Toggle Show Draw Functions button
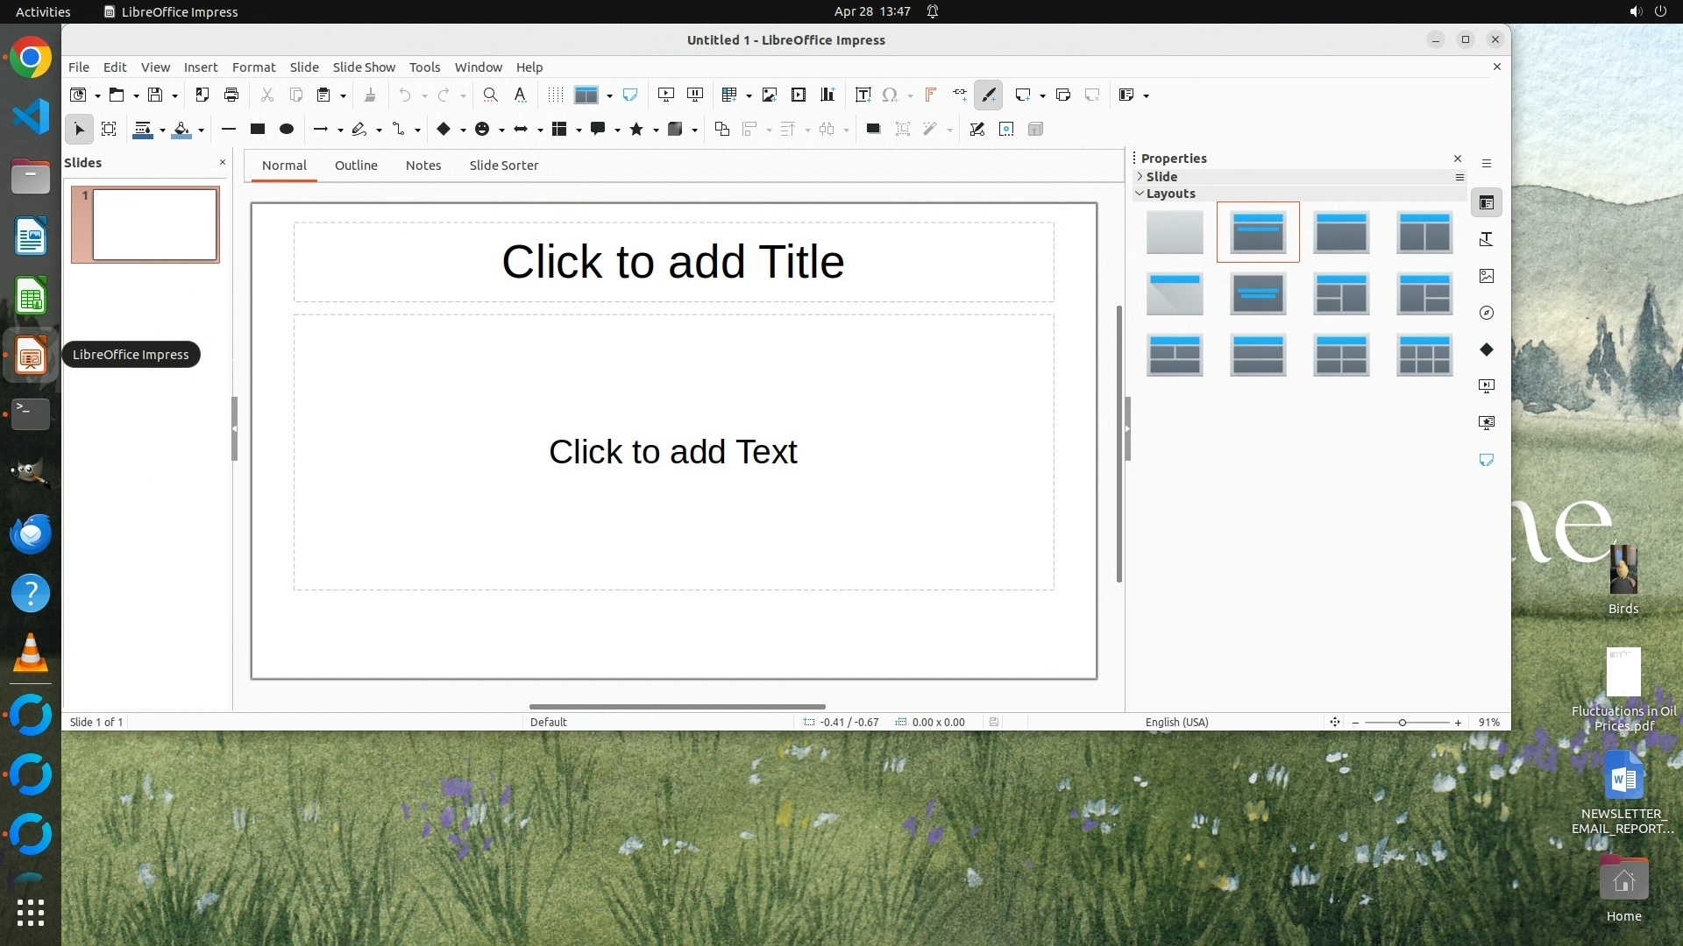Screen dimensions: 1683x946 [989, 95]
